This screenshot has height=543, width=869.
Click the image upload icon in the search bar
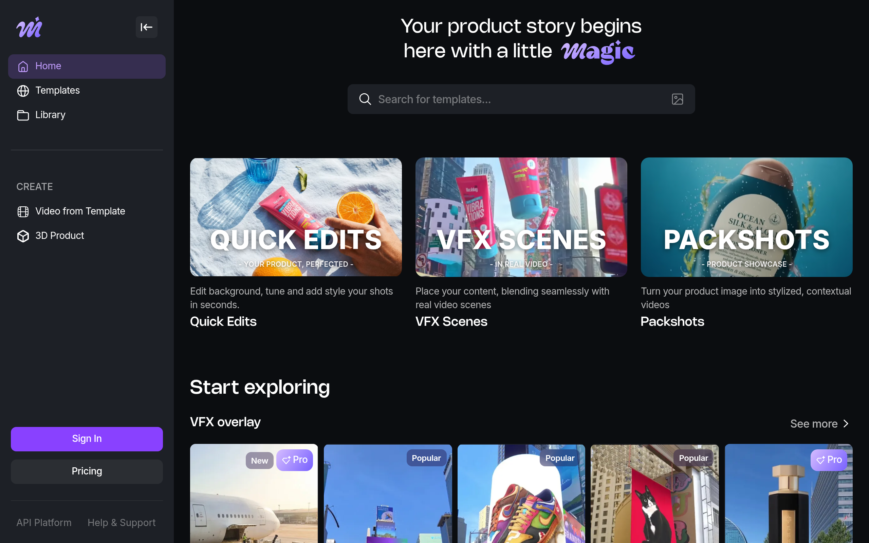677,99
